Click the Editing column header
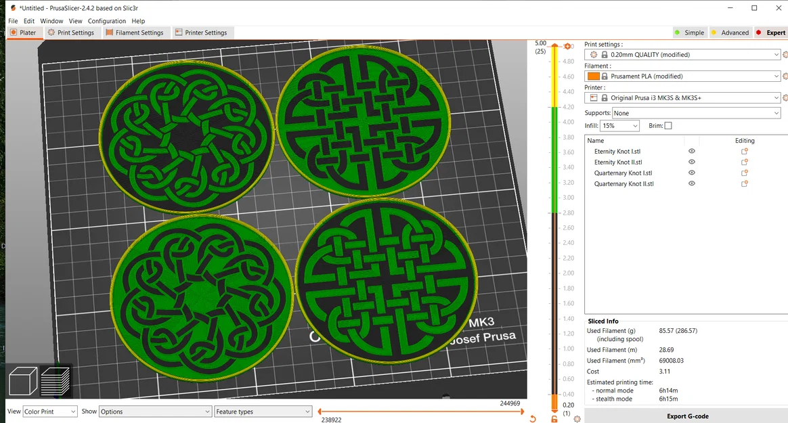This screenshot has height=423, width=788. click(x=745, y=141)
